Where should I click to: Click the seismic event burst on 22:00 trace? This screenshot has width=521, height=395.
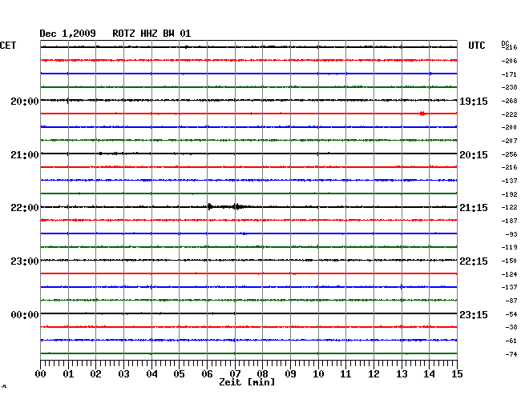click(x=227, y=207)
